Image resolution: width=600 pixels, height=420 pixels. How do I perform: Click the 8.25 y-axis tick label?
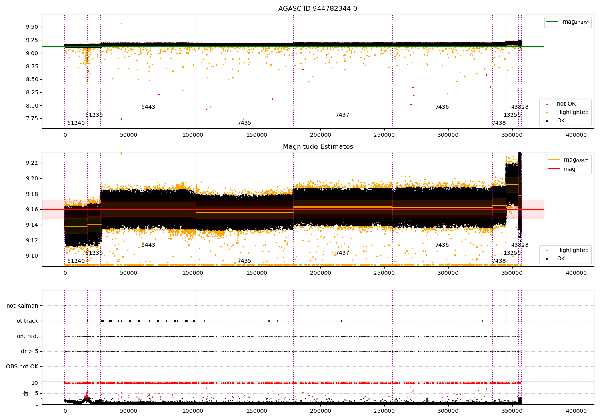point(32,92)
